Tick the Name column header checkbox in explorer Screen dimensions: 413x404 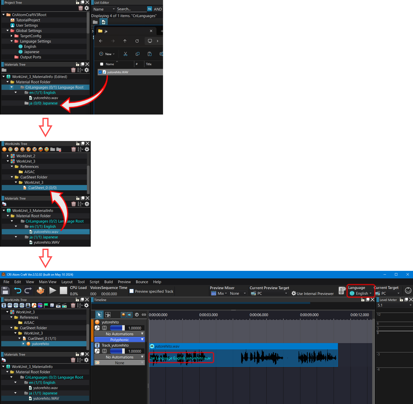102,64
